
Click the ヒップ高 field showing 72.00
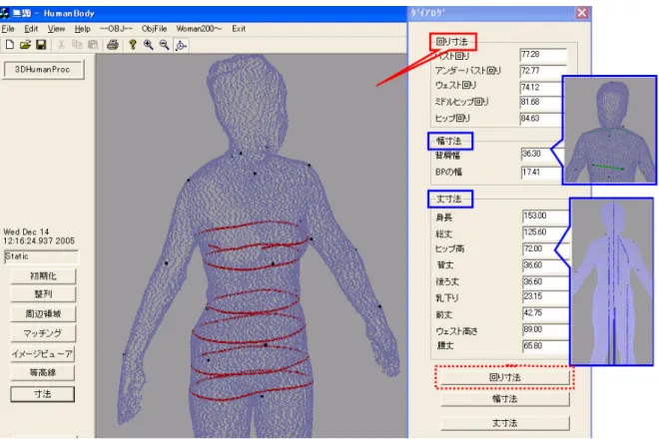pos(546,249)
